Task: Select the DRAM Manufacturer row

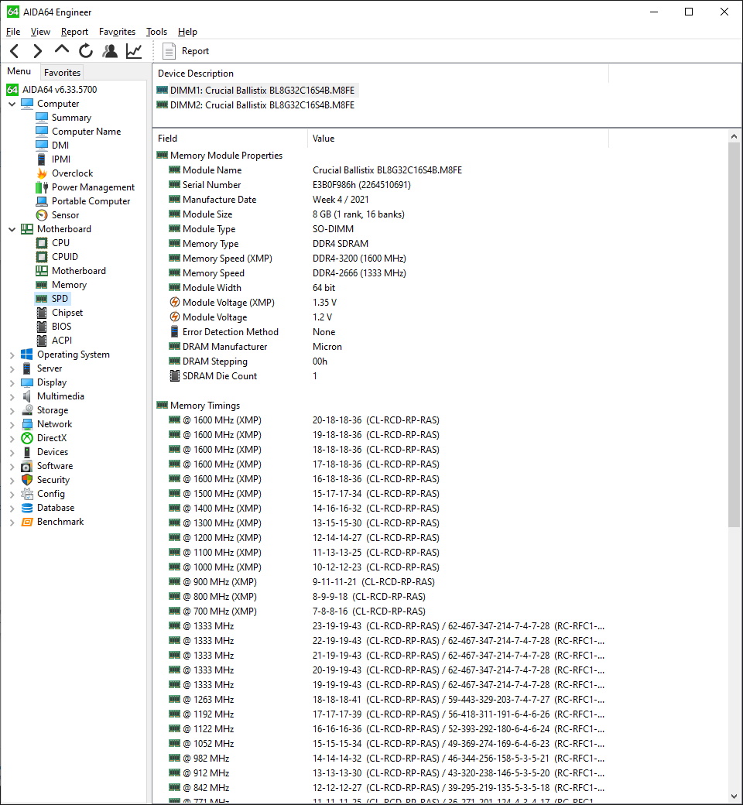Action: click(x=380, y=347)
